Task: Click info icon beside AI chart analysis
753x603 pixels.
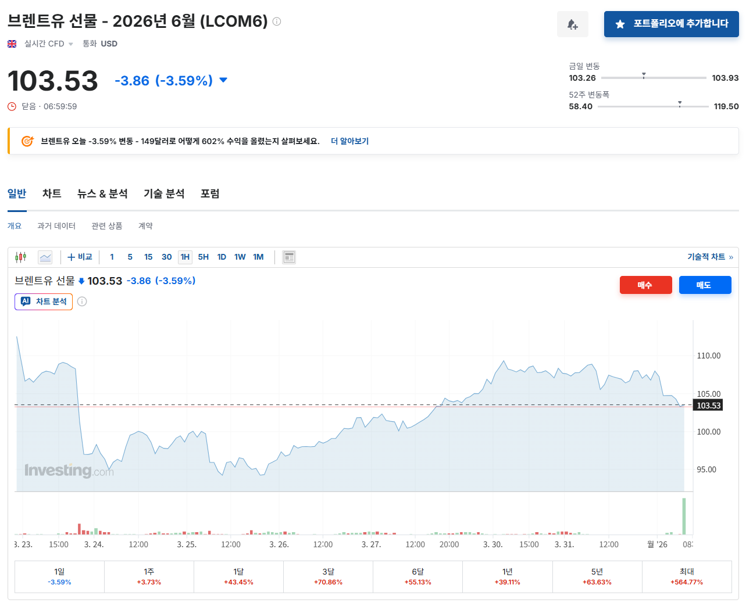Action: tap(82, 301)
